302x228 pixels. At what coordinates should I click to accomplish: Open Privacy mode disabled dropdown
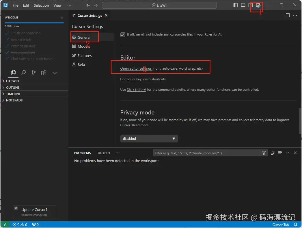(x=149, y=139)
